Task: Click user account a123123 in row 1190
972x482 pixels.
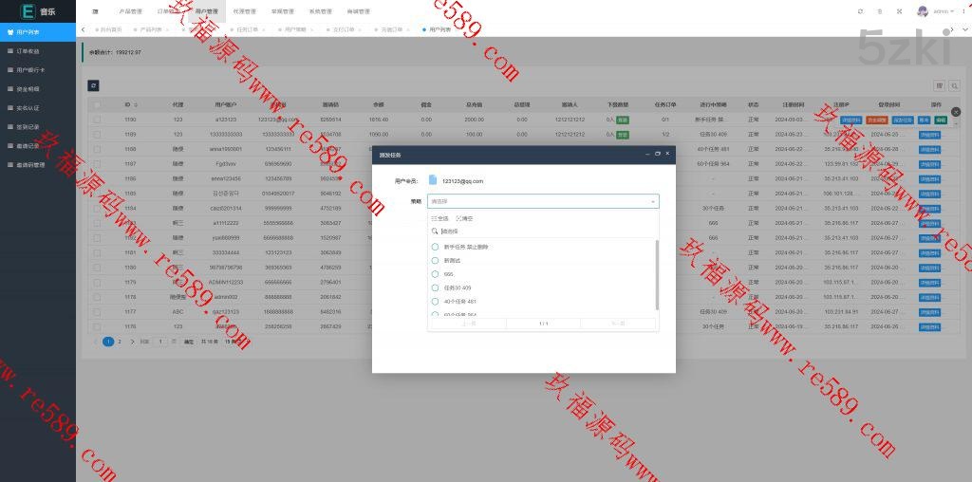Action: (x=226, y=120)
